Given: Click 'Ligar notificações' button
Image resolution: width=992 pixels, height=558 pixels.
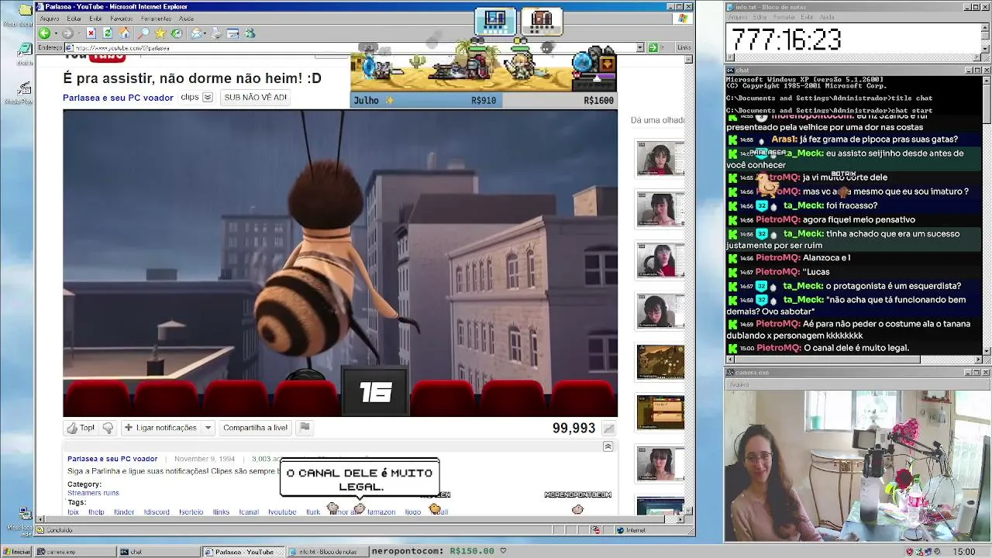Looking at the screenshot, I should pyautogui.click(x=161, y=428).
